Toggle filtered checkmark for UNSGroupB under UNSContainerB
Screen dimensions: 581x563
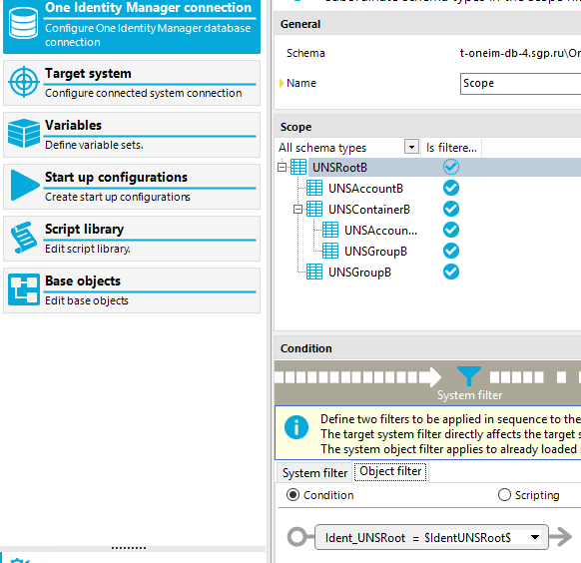click(451, 251)
